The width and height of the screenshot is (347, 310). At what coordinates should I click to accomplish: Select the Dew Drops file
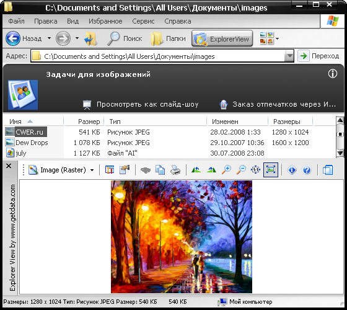[32, 143]
